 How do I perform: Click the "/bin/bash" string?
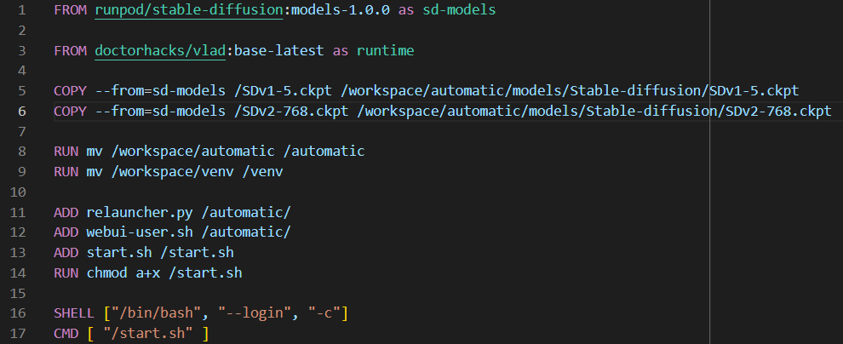[x=156, y=312]
